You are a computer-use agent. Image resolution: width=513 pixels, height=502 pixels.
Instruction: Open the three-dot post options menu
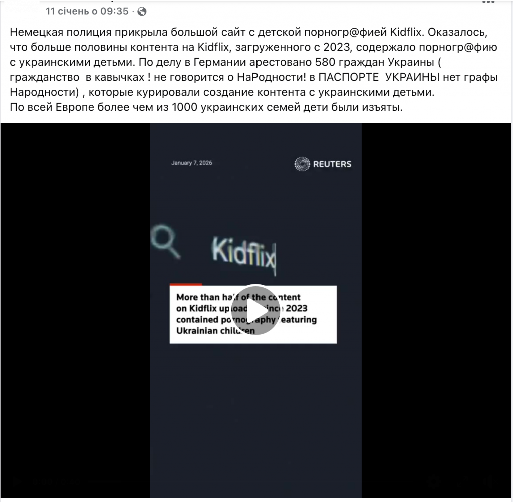click(488, 2)
